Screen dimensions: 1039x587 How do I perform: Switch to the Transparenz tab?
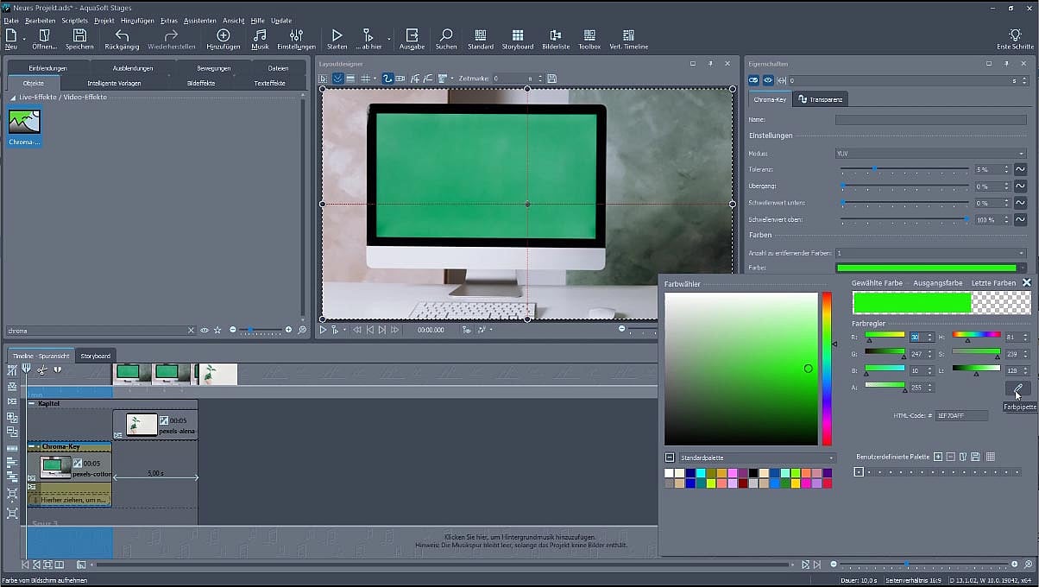821,99
